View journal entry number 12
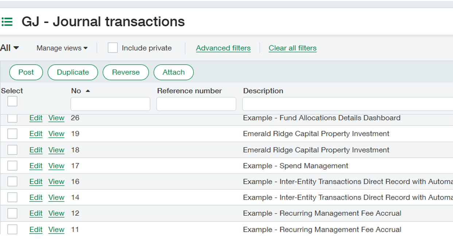This screenshot has width=453, height=239. [x=56, y=214]
